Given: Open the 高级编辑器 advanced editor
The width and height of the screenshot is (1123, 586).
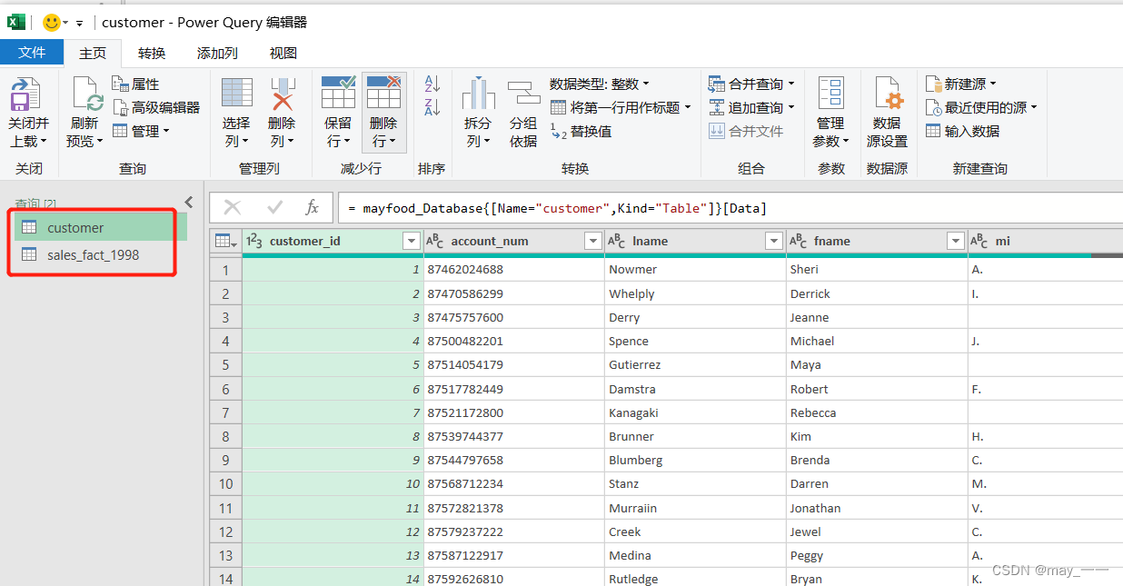Looking at the screenshot, I should pyautogui.click(x=155, y=107).
